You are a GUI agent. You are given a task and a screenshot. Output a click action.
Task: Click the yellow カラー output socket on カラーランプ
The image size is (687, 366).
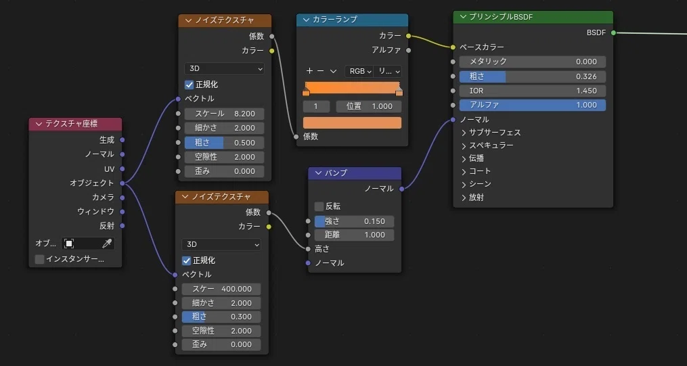(x=408, y=36)
